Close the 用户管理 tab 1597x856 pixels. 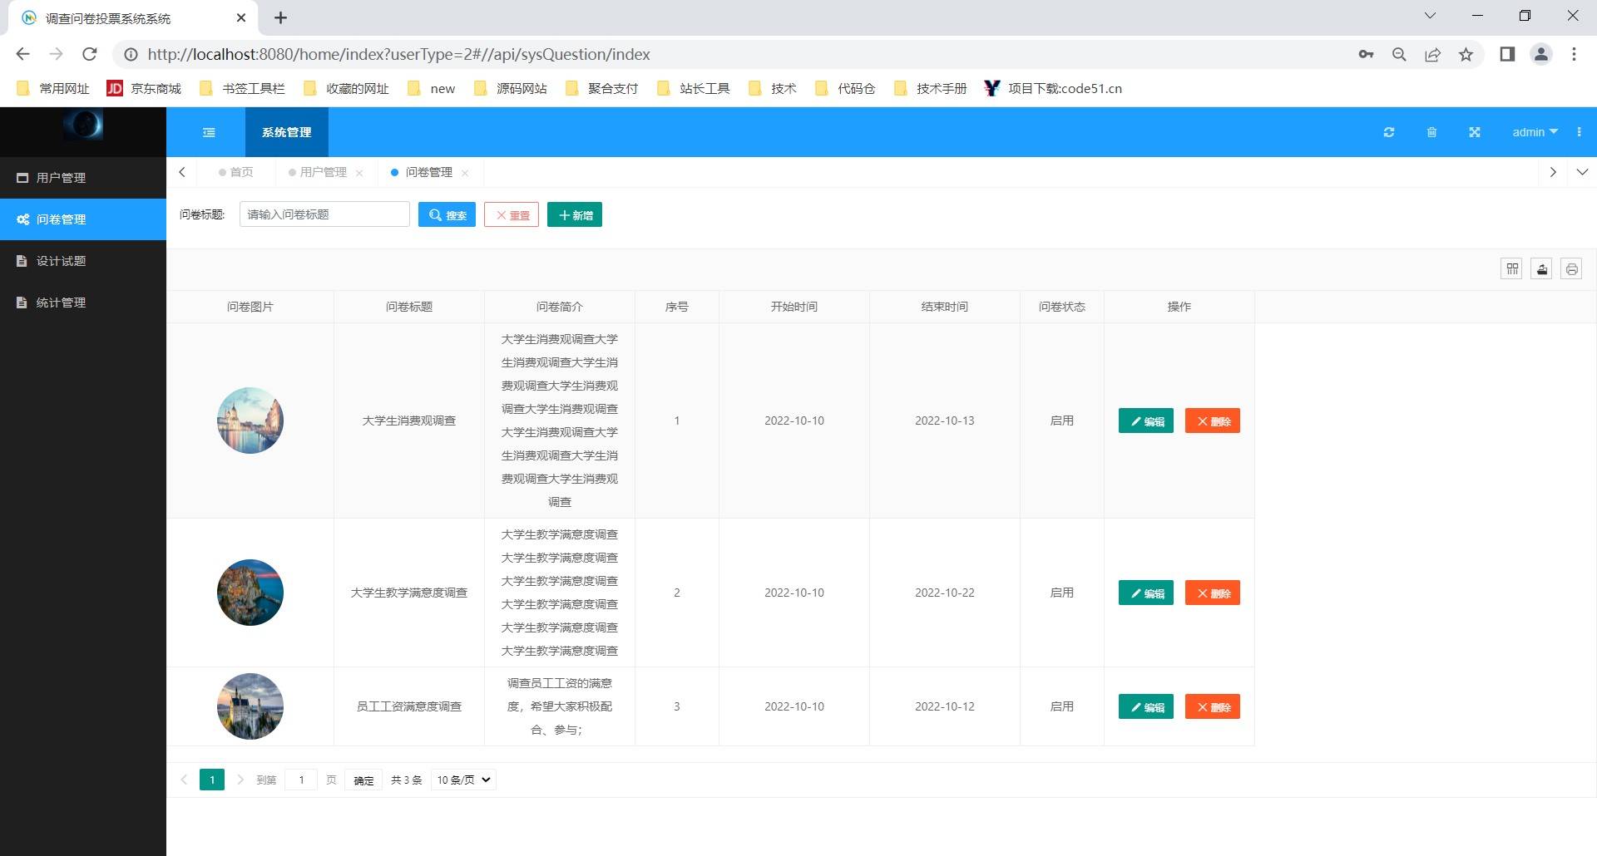[359, 173]
